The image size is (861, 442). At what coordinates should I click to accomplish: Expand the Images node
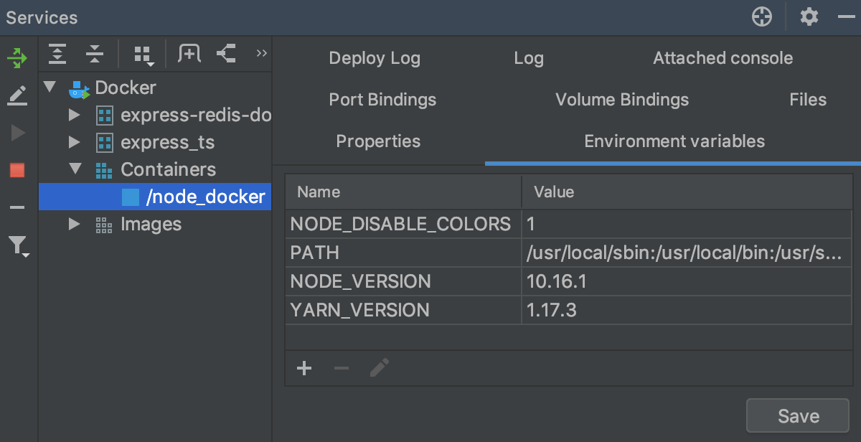coord(72,224)
